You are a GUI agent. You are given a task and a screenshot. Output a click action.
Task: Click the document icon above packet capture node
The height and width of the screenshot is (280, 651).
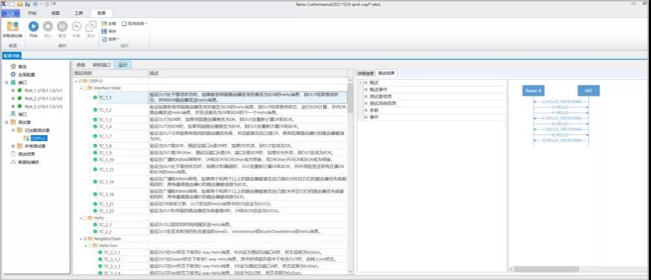click(13, 154)
